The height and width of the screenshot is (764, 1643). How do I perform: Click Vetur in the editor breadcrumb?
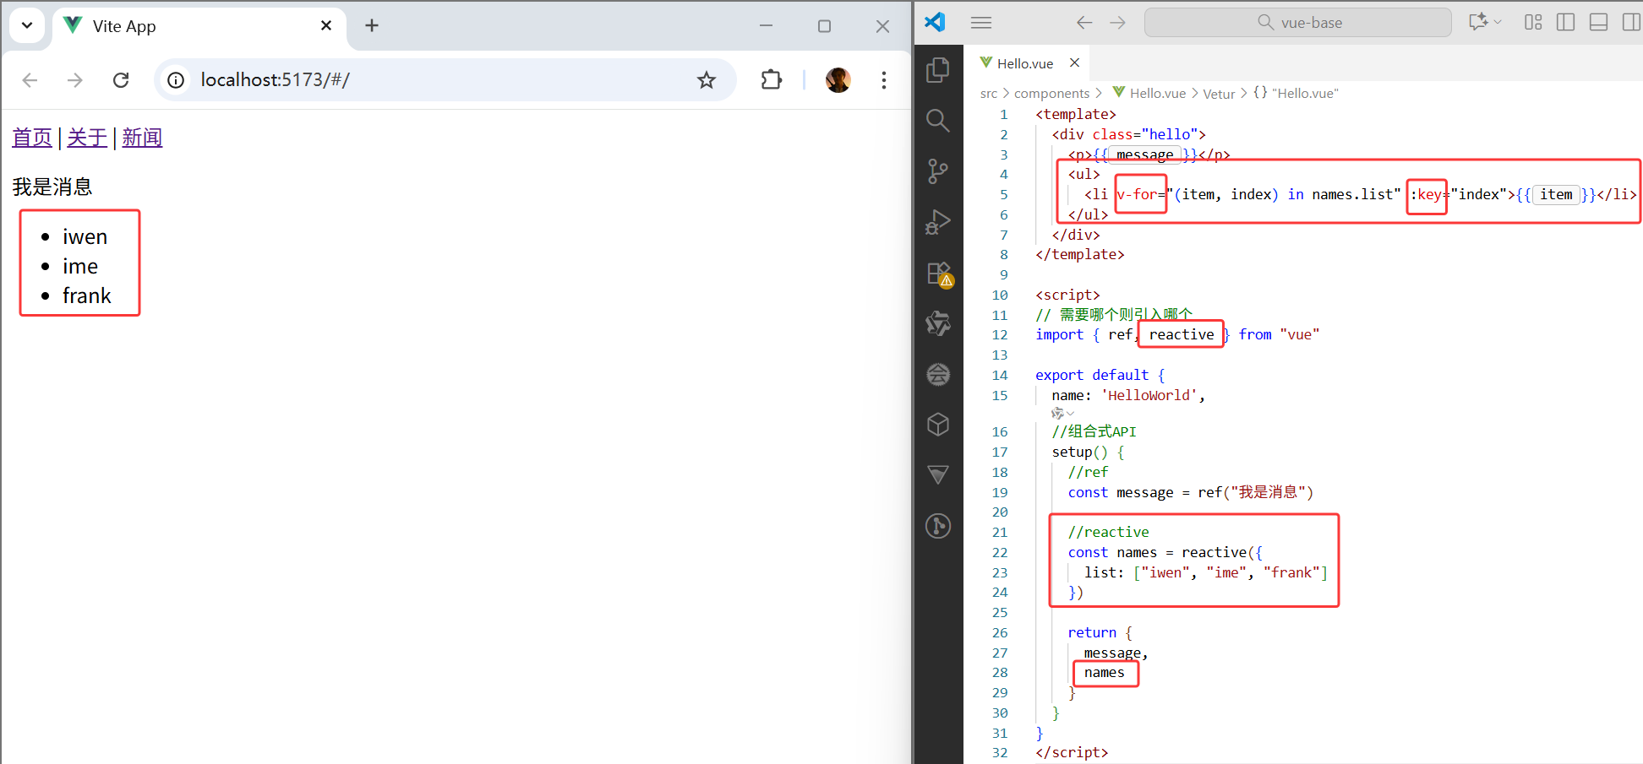coord(1219,94)
